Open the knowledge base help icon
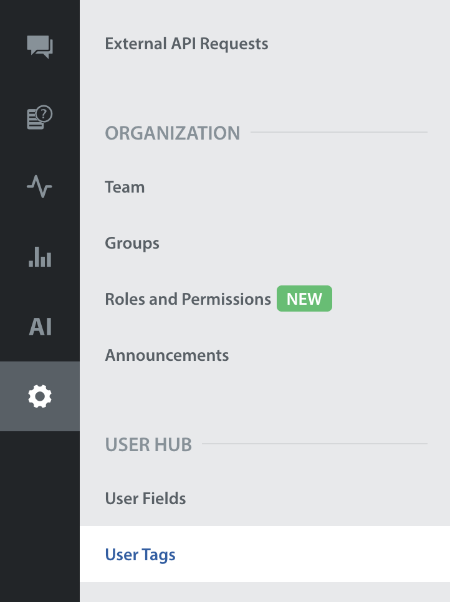This screenshot has height=602, width=450. 40,117
